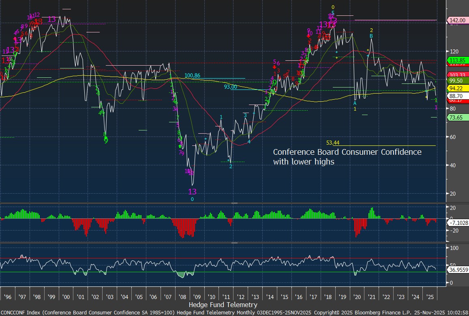Click the Conference Board Consumer Confidence annotation
The width and height of the screenshot is (469, 316).
(347, 156)
